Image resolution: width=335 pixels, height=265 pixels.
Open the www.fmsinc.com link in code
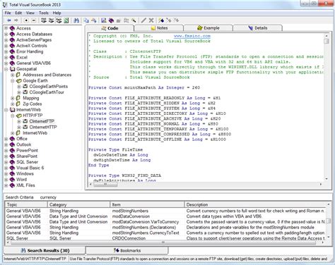click(192, 36)
